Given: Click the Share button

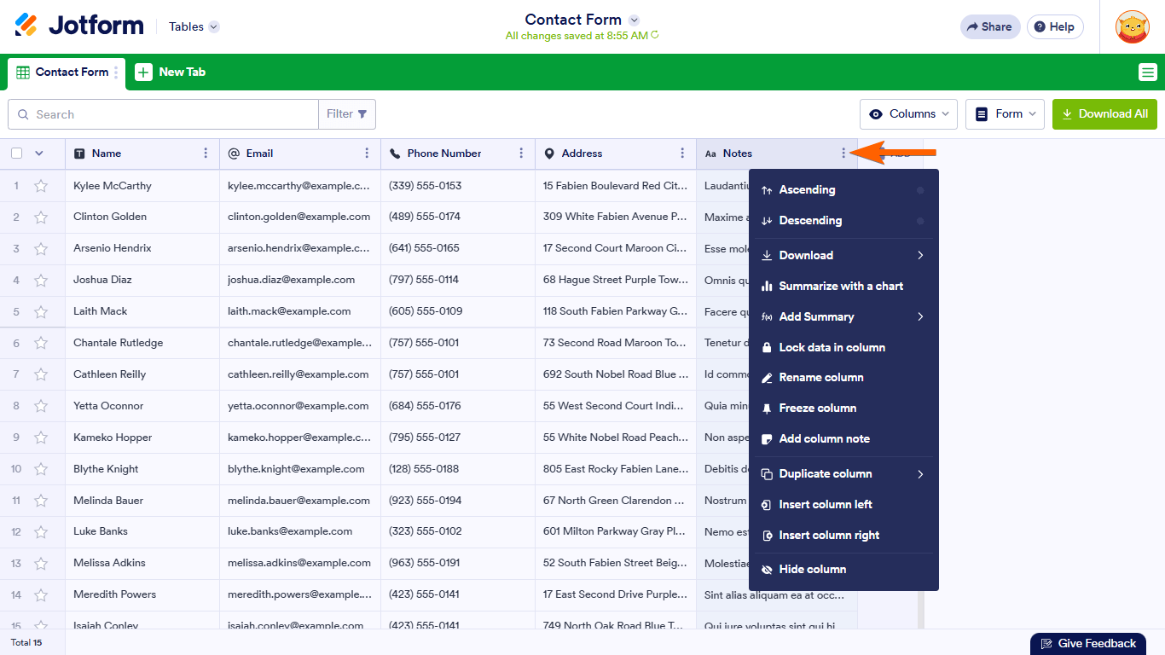Looking at the screenshot, I should click(x=990, y=26).
